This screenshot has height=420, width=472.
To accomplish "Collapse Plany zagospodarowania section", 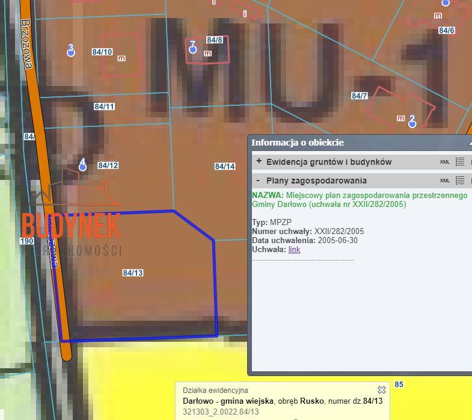I will pos(259,181).
